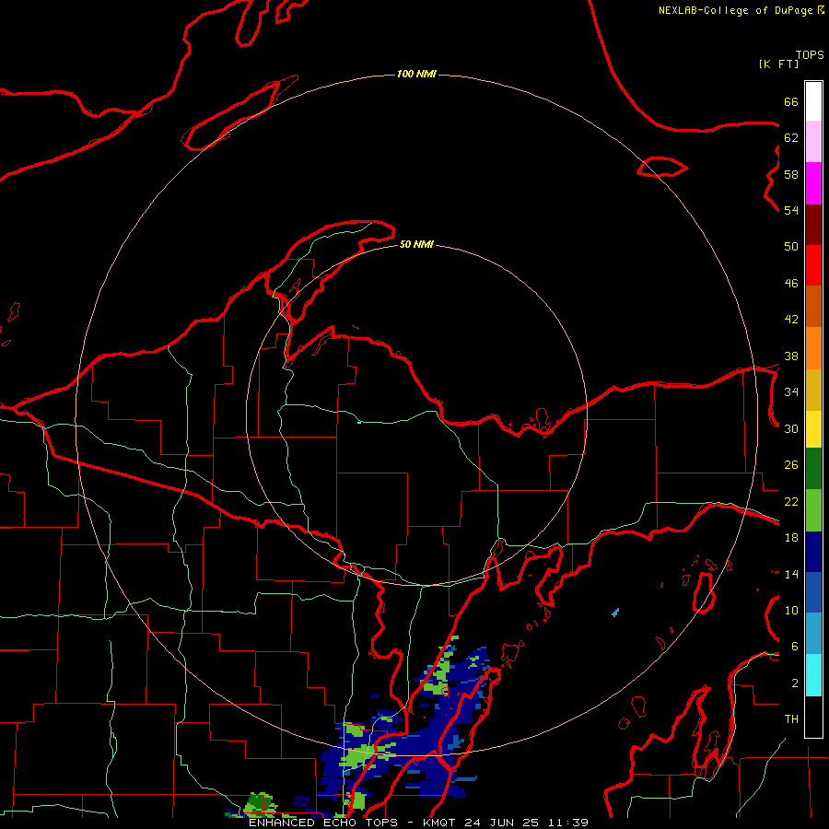Click the legend value 22
This screenshot has width=829, height=829.
tap(791, 502)
